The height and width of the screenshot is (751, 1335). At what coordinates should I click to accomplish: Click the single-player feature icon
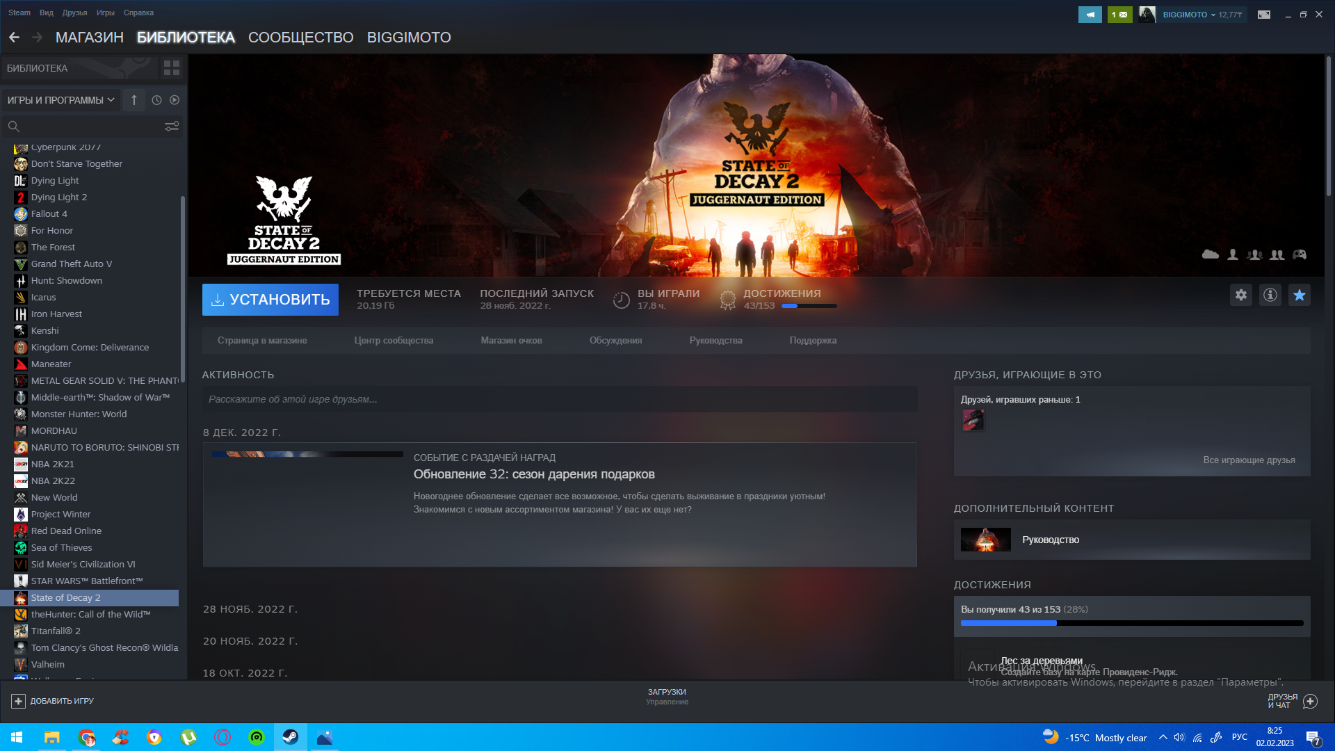(1233, 255)
